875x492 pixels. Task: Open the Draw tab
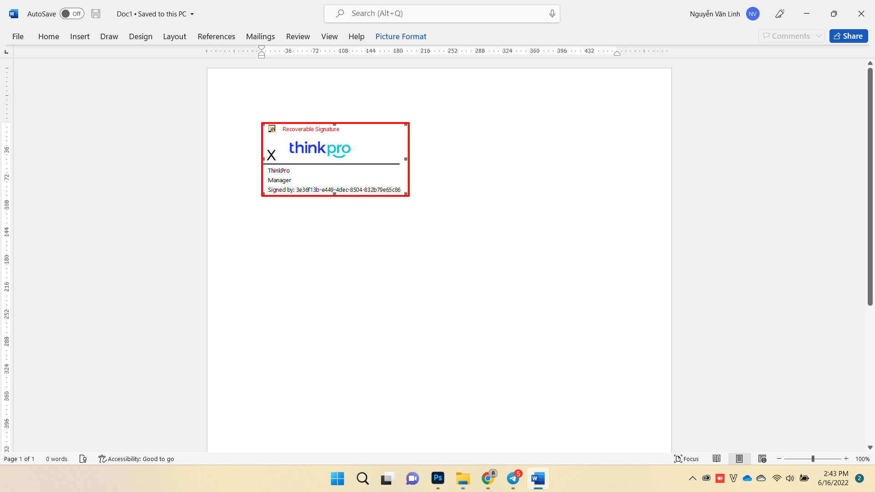tap(109, 36)
